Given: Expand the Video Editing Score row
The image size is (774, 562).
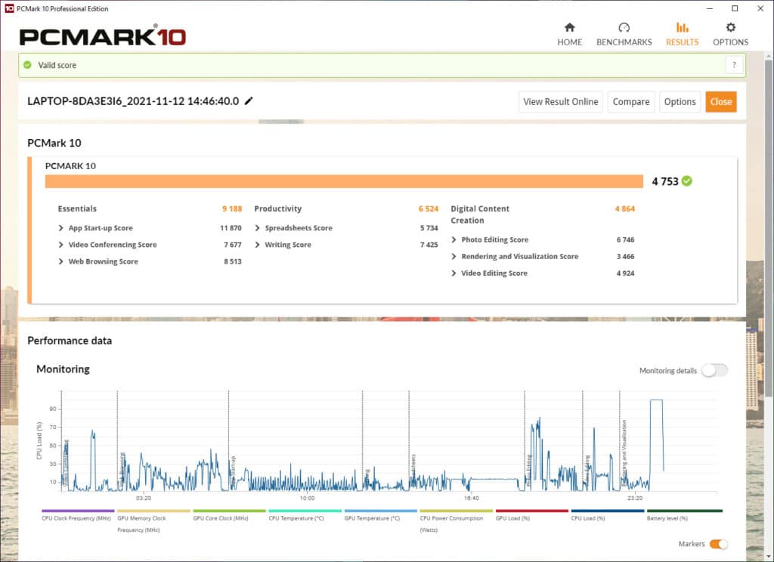Looking at the screenshot, I should click(454, 273).
